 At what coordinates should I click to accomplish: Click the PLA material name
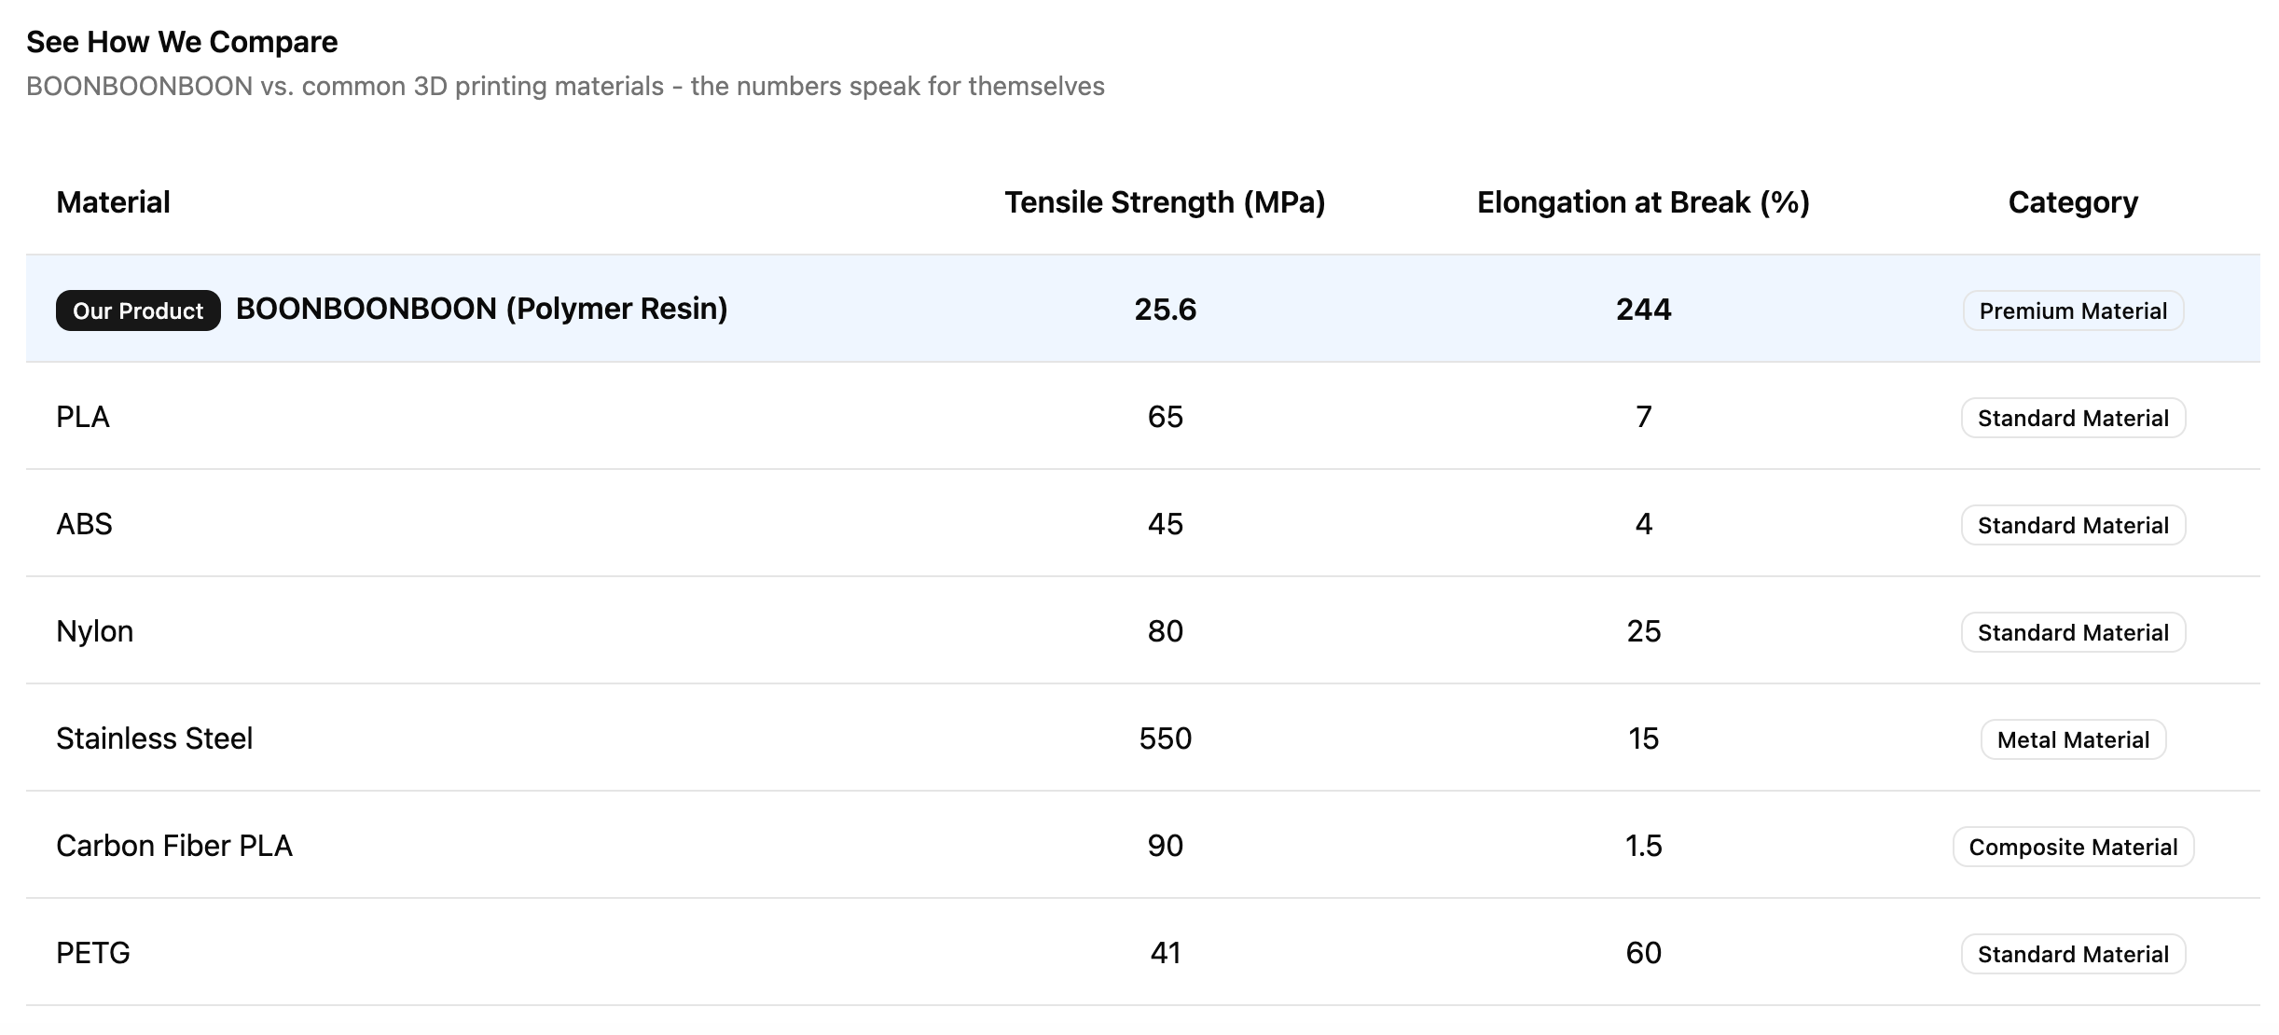(x=83, y=417)
